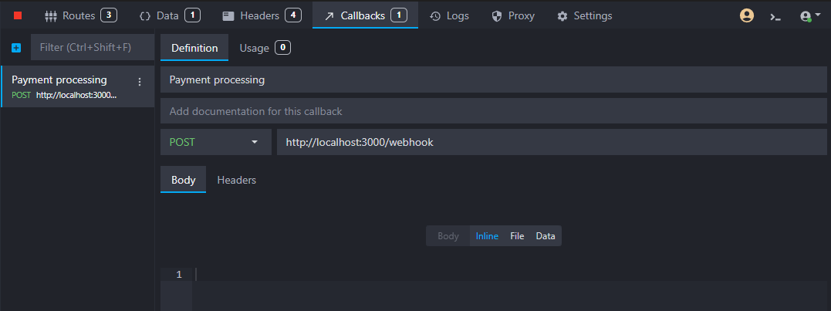
Task: Click the Add documentation for this callback field
Action: coord(494,111)
